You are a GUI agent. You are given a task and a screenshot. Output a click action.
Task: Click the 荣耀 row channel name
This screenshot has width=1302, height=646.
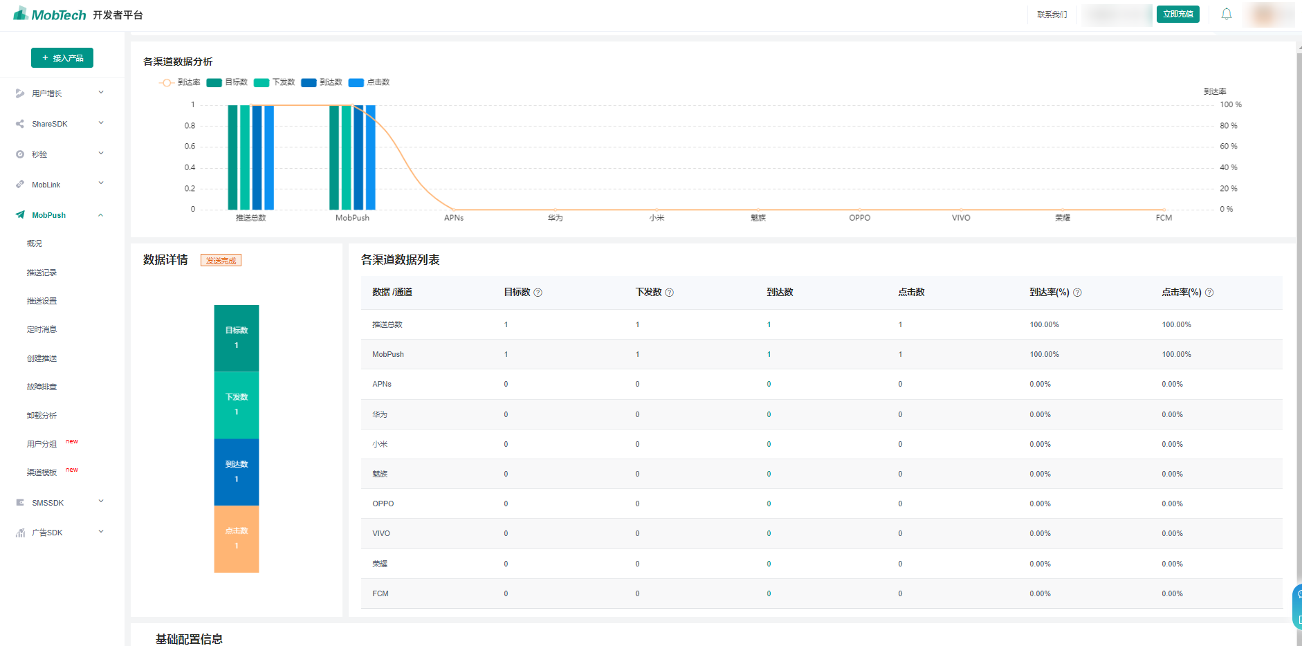point(380,564)
